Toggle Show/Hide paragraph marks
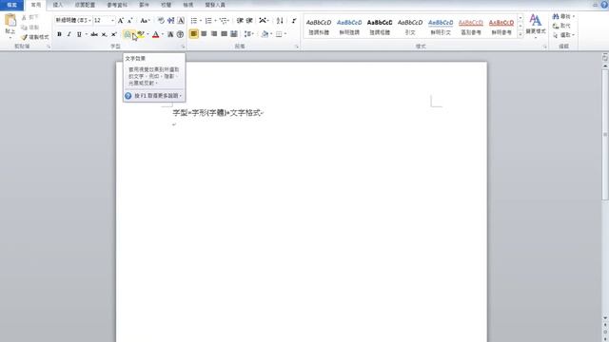Image resolution: width=609 pixels, height=342 pixels. [294, 21]
